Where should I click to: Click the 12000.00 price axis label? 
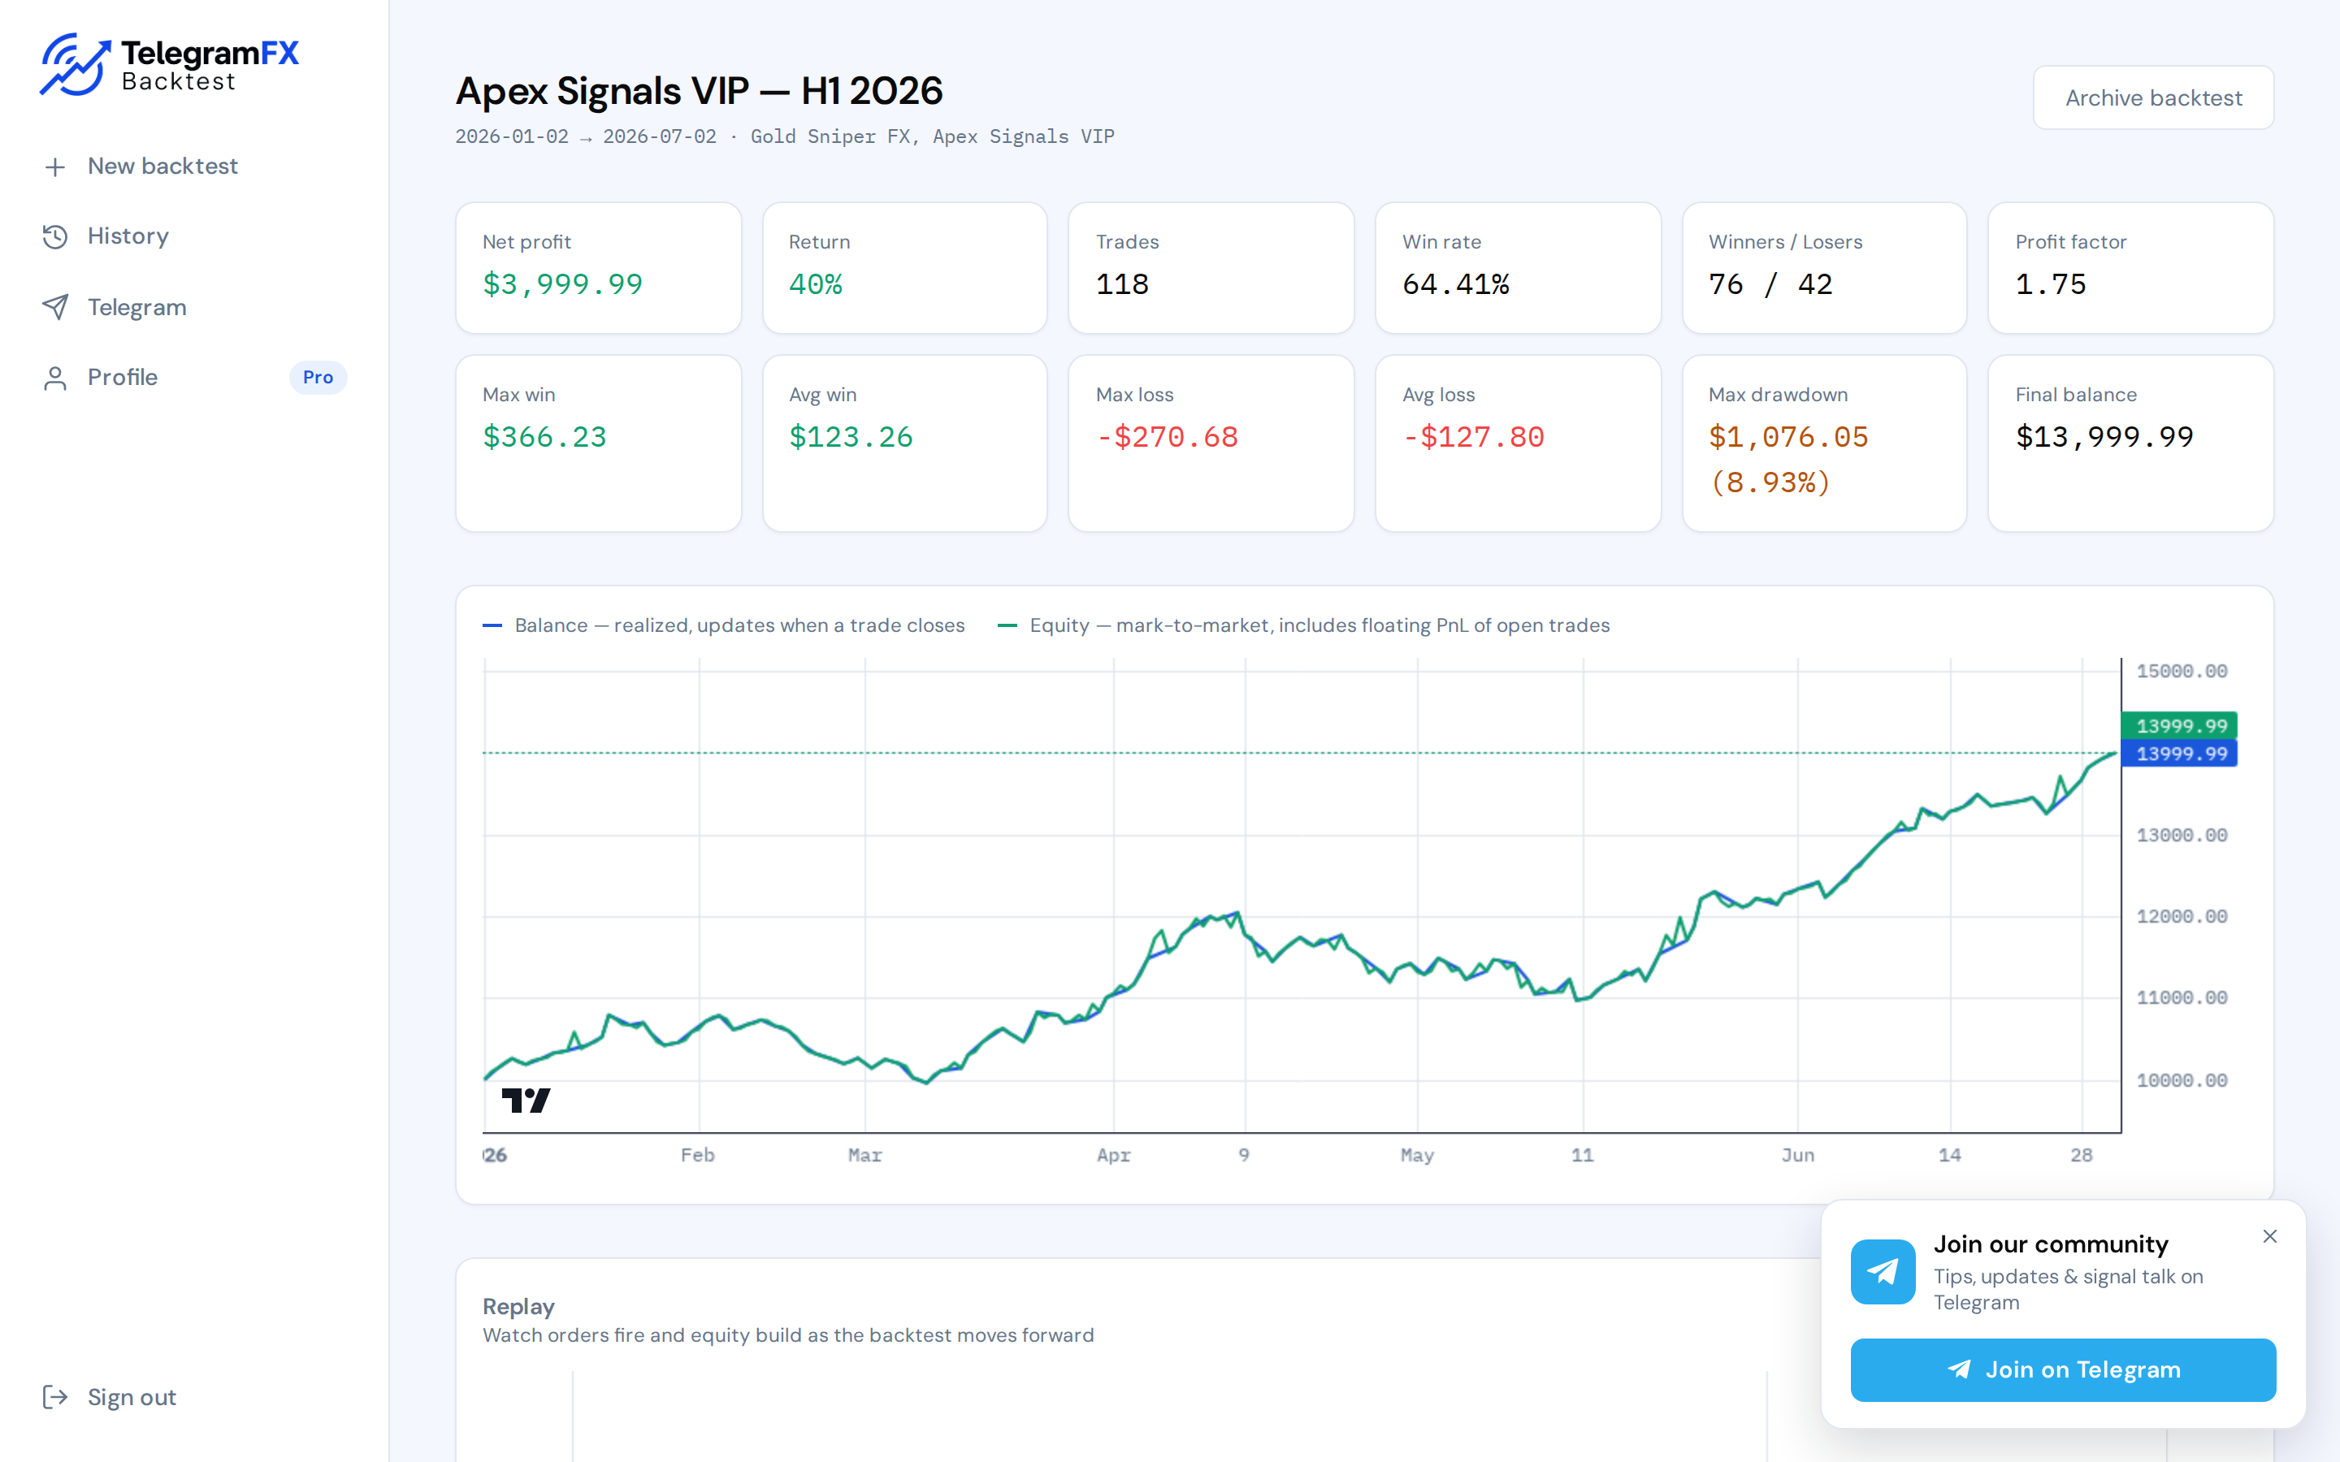tap(2182, 915)
